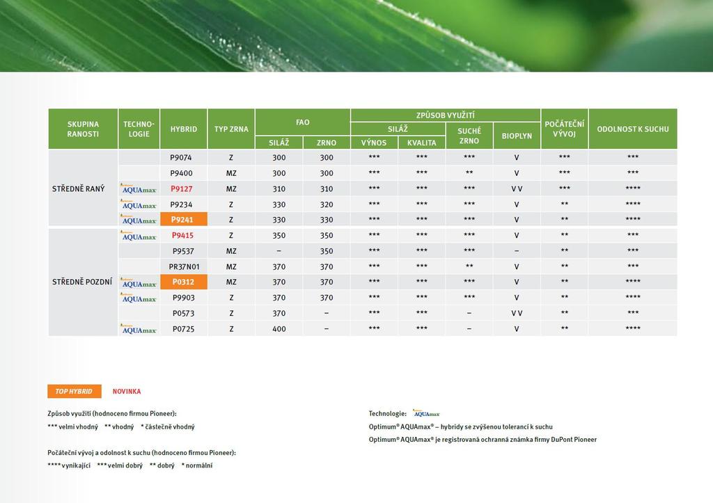Screen dimensions: 713x503
Task: Select the orange highlighted P0312 hybrid cell
Action: tap(184, 282)
